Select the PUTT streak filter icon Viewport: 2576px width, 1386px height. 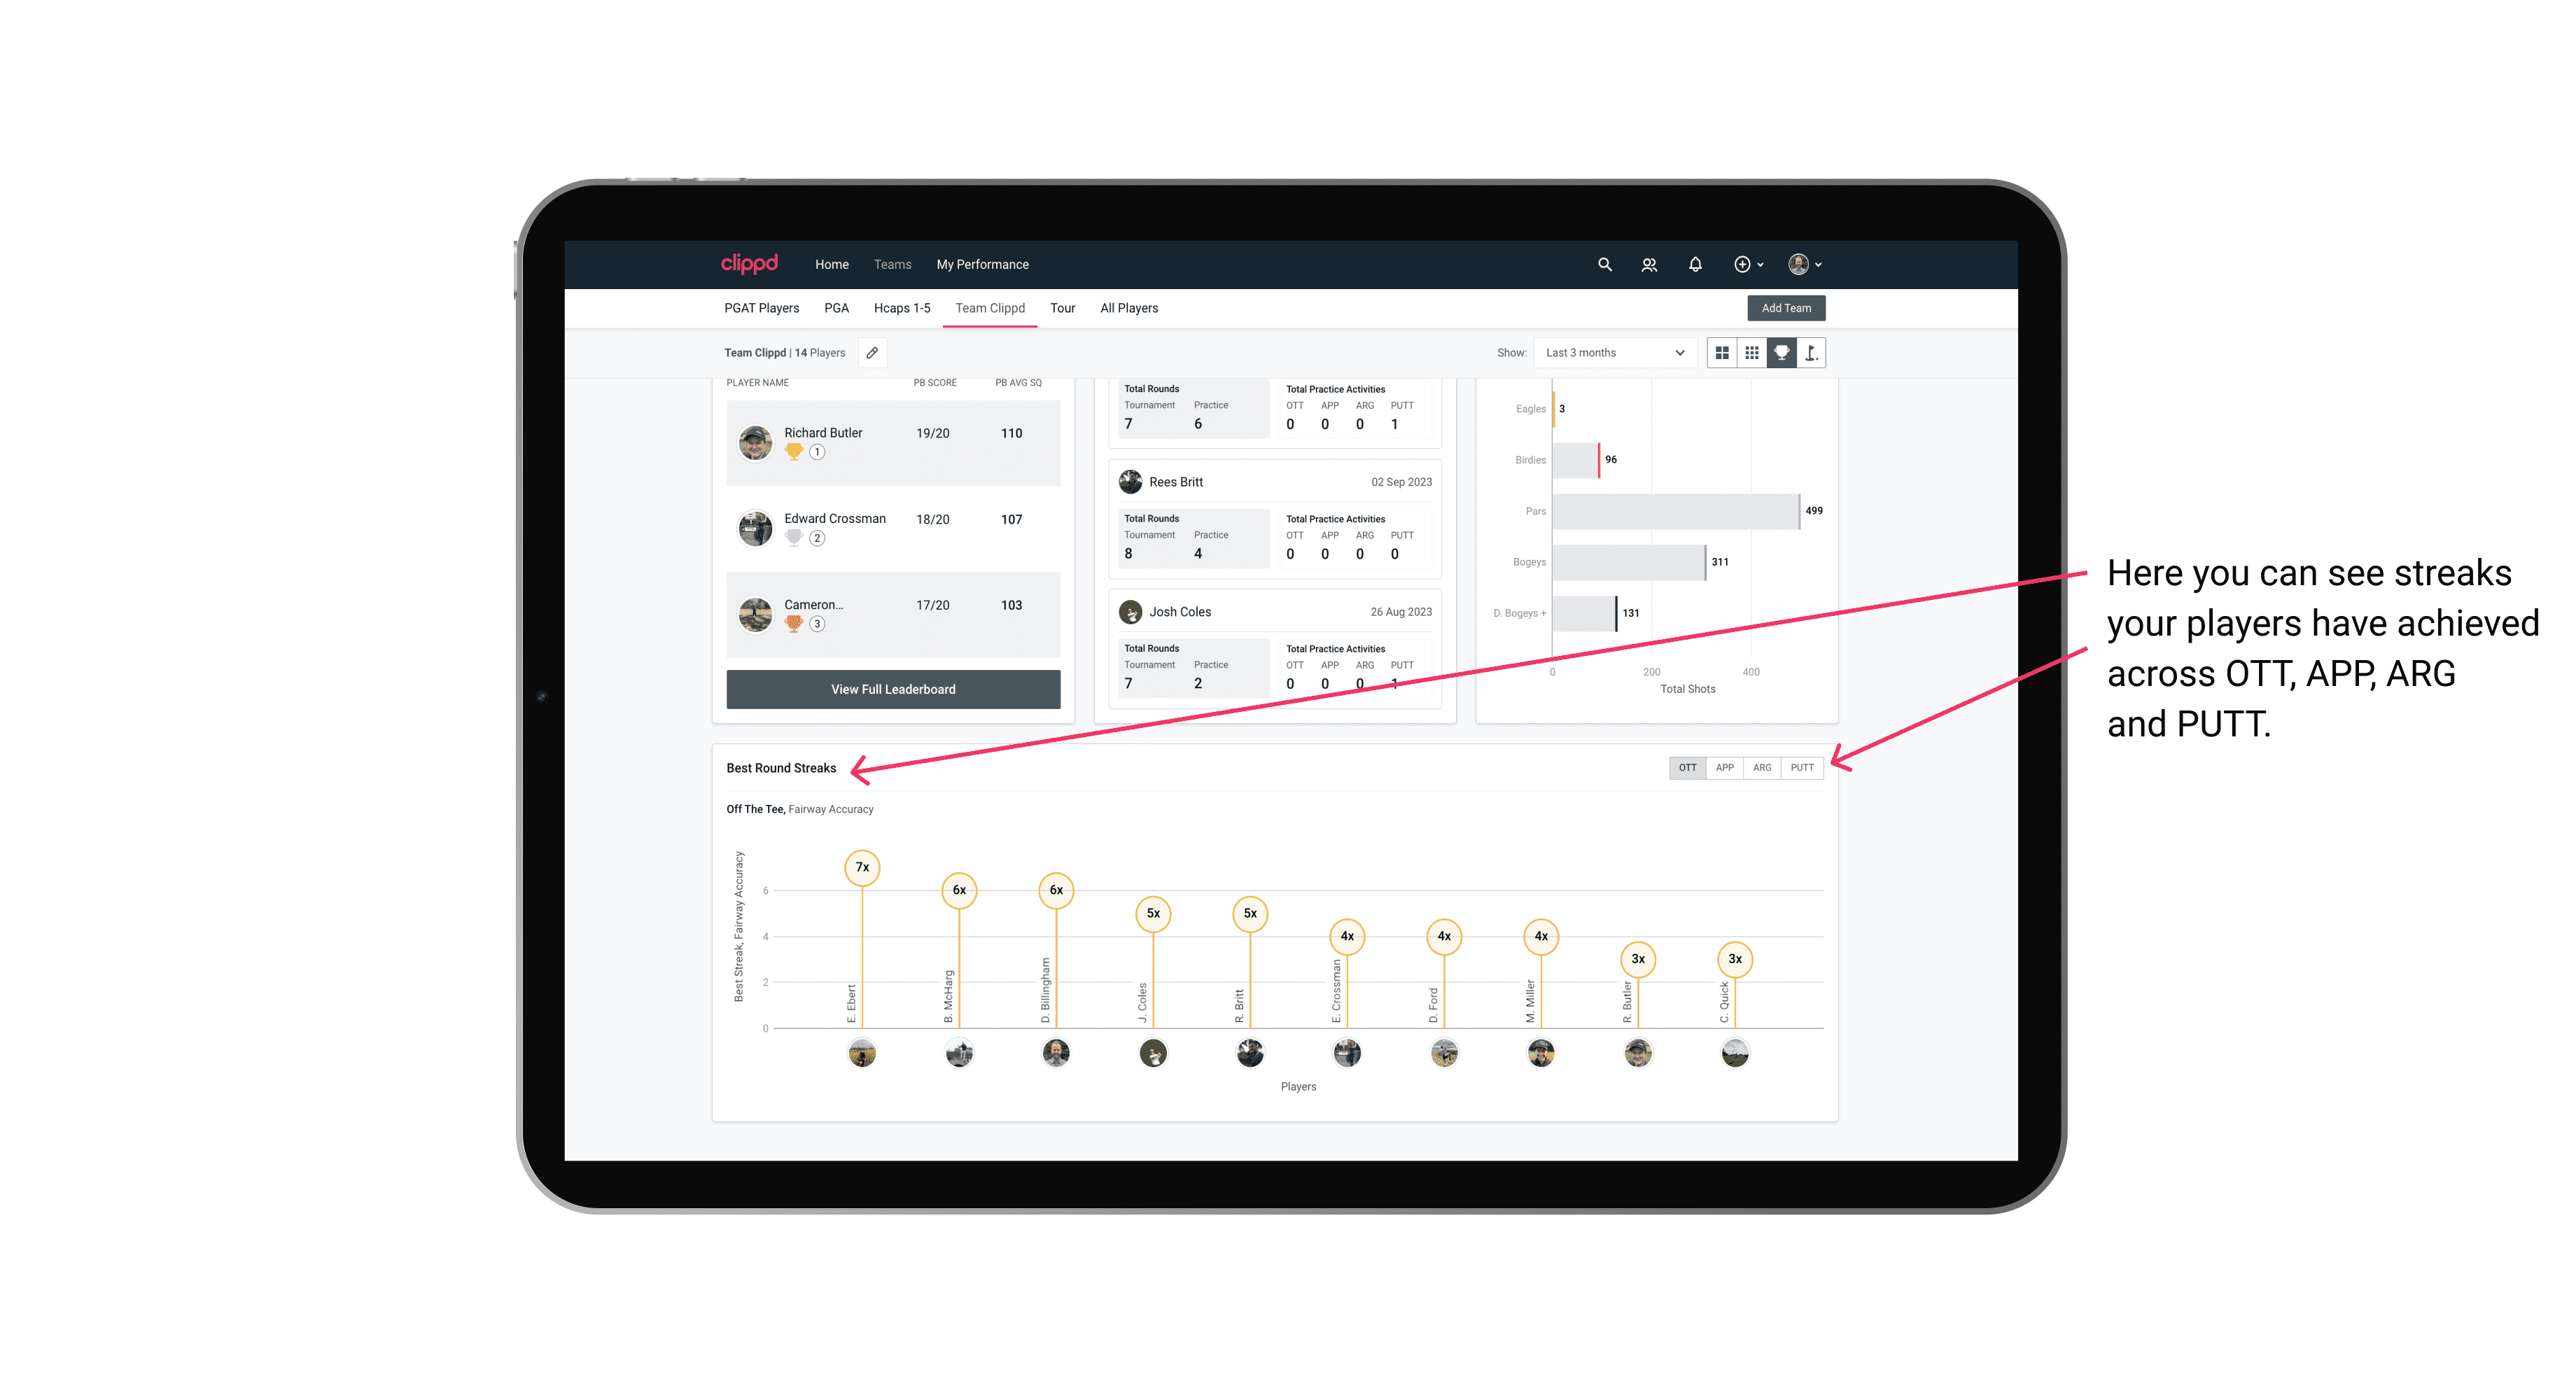[x=1802, y=766]
